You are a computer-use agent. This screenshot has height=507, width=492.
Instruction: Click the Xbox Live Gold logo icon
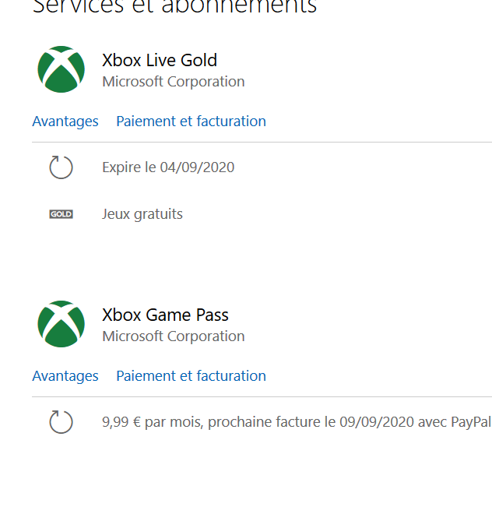coord(61,69)
